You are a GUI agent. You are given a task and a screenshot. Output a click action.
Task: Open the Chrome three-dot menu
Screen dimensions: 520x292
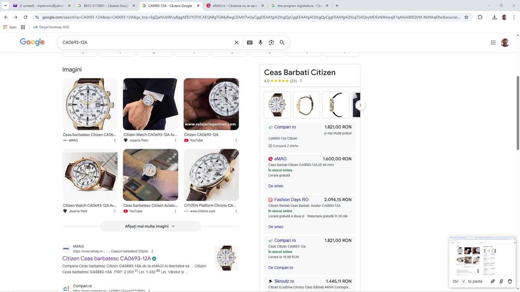514,17
